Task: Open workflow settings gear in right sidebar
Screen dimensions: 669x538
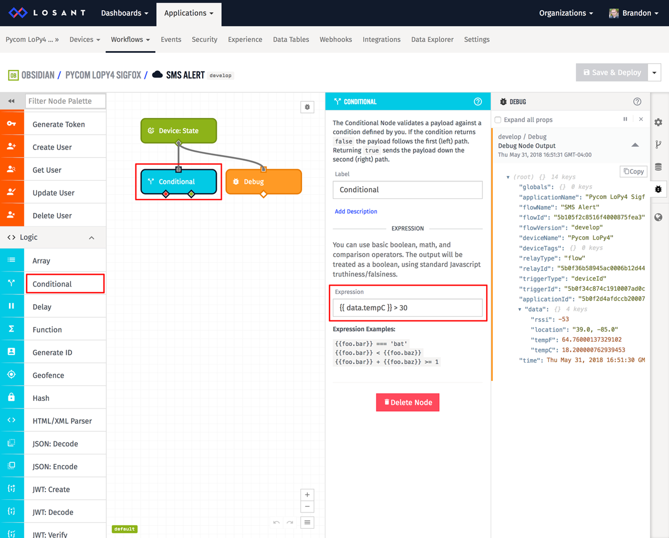Action: coord(659,122)
